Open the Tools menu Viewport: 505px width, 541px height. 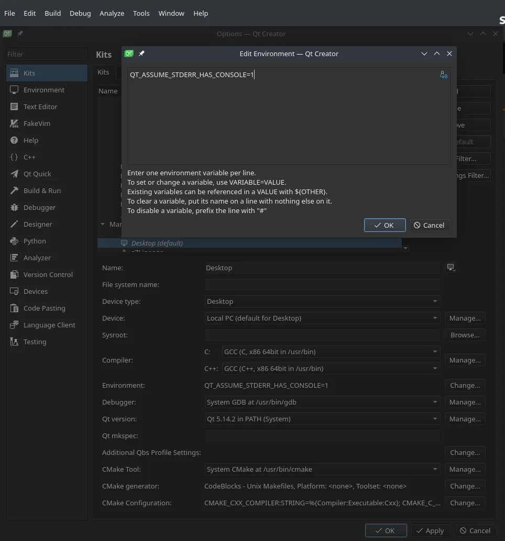(141, 13)
